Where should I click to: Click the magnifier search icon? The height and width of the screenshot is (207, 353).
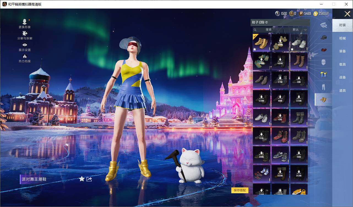(x=255, y=30)
